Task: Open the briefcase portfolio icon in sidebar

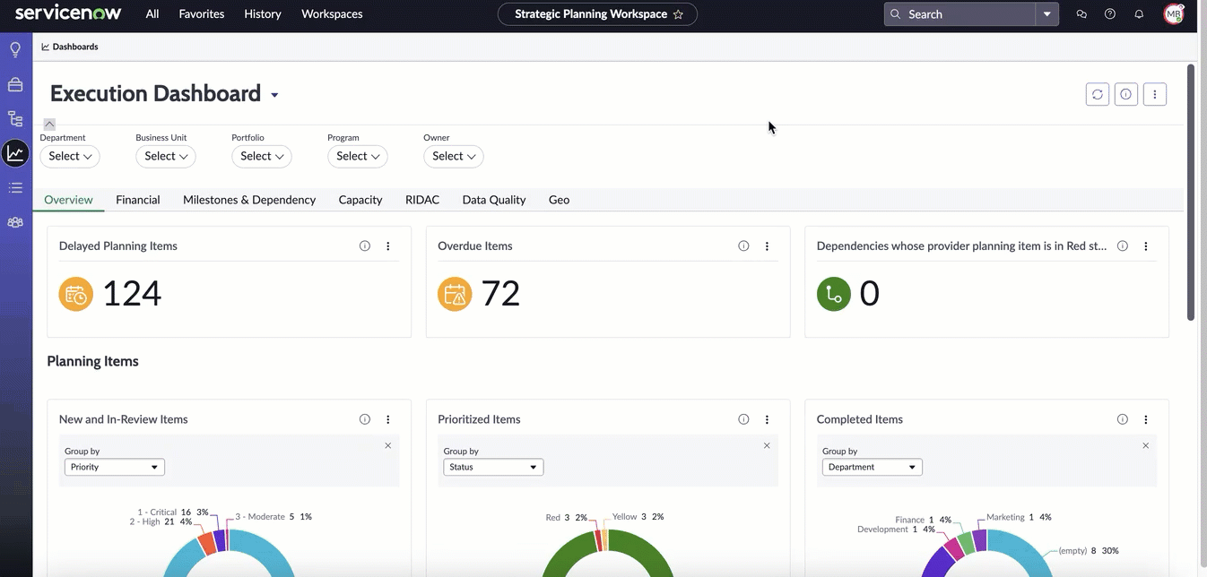Action: point(15,84)
